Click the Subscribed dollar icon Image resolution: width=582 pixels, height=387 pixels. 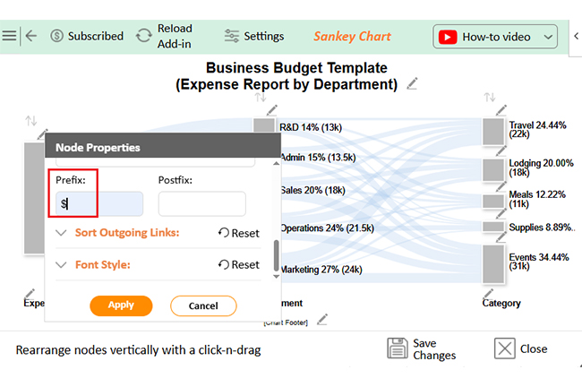(56, 36)
